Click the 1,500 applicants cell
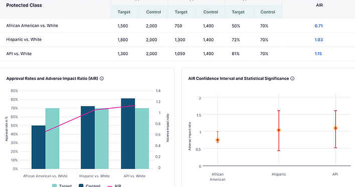The width and height of the screenshot is (355, 187). [123, 26]
